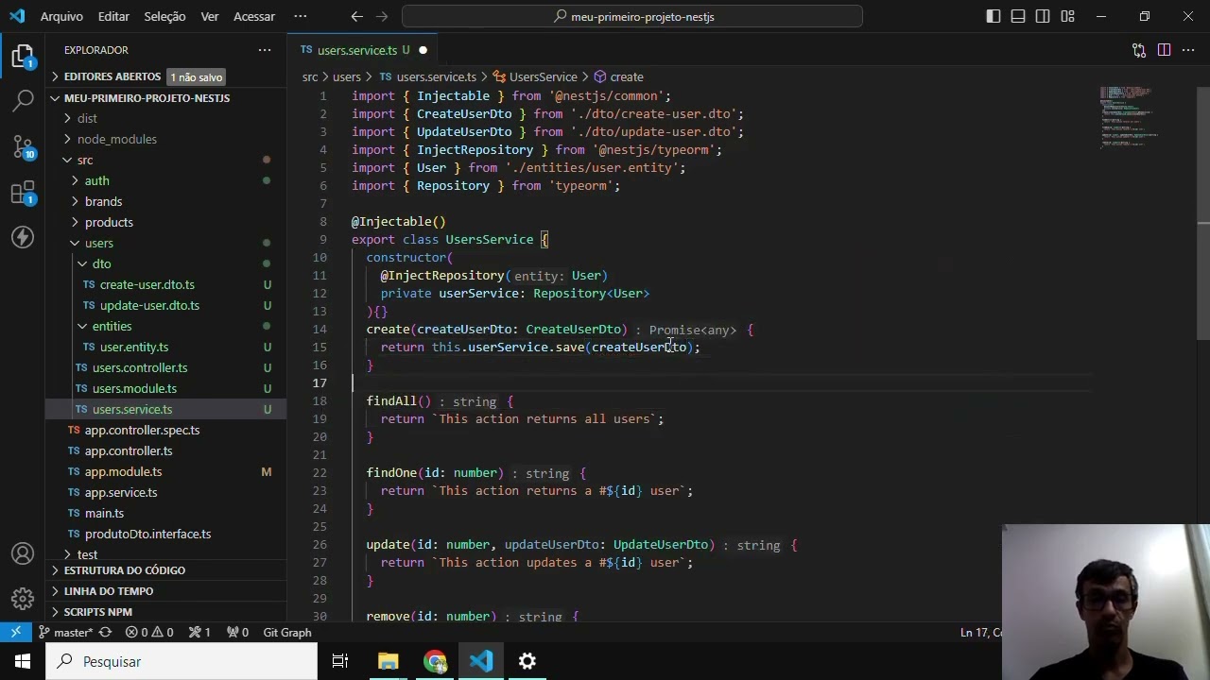Screen dimensions: 1210x680
Task: Open Source Control view with 10 badge
Action: [x=23, y=146]
